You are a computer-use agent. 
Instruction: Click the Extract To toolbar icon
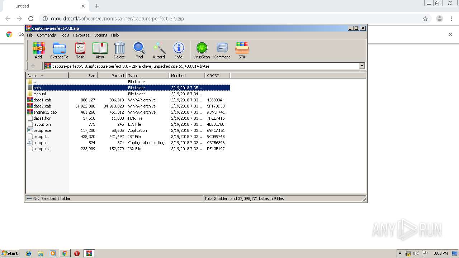(x=59, y=50)
